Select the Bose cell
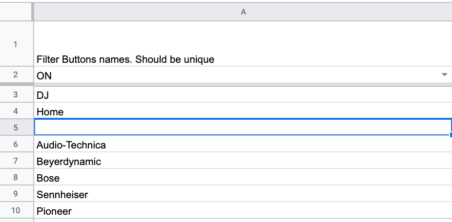 pos(243,177)
